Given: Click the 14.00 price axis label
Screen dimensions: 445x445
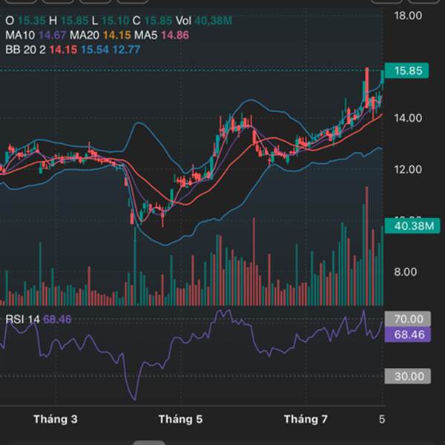Looking at the screenshot, I should [x=408, y=118].
